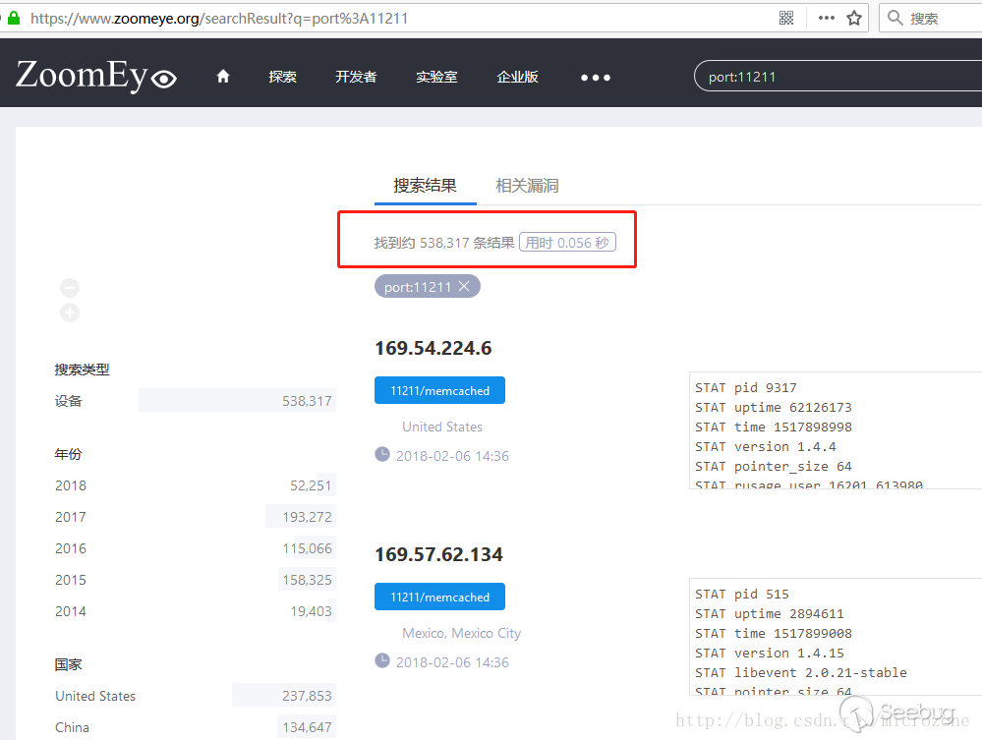This screenshot has width=982, height=740.
Task: Click the STAT version 1.4.15 line
Action: point(770,653)
